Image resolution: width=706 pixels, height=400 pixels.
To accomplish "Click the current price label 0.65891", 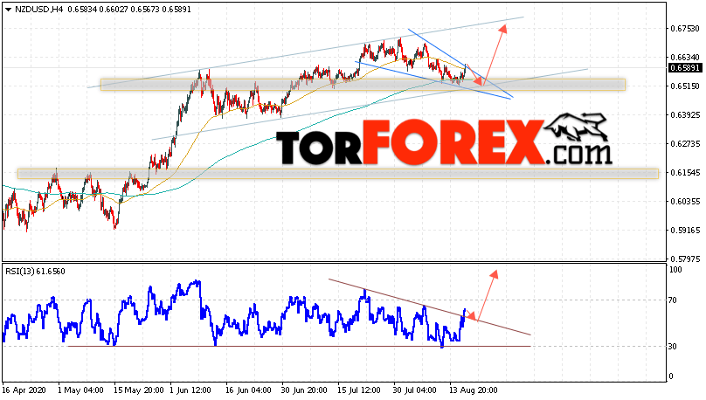I will pos(684,68).
